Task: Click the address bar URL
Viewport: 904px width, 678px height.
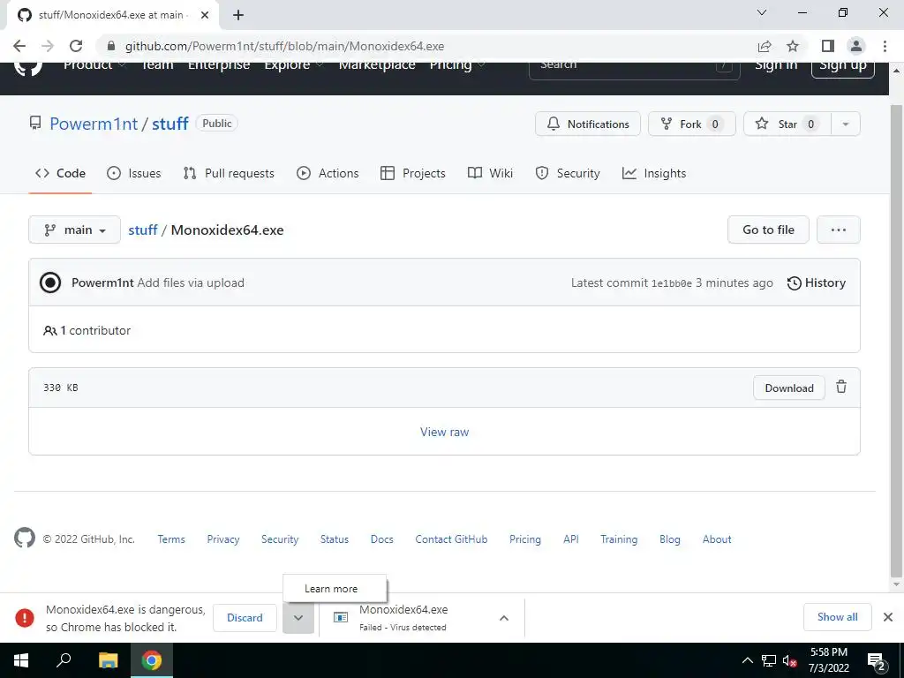Action: (285, 46)
